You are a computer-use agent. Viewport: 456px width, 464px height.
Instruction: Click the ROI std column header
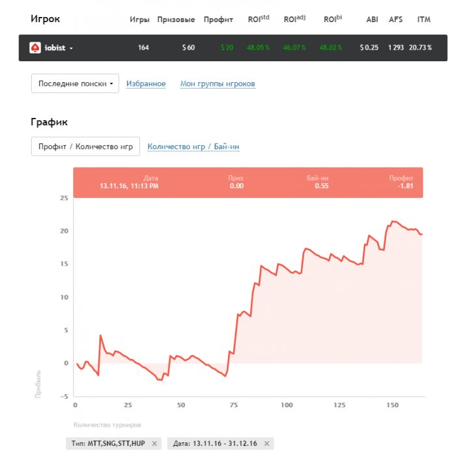coord(259,20)
